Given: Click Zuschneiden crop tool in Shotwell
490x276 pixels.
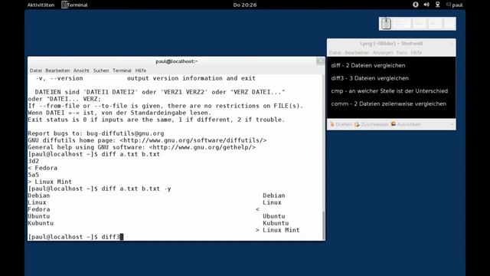Looking at the screenshot, I should pos(371,124).
